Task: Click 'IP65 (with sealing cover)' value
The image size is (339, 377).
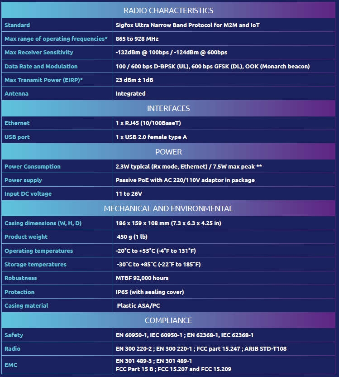Action: pyautogui.click(x=150, y=292)
